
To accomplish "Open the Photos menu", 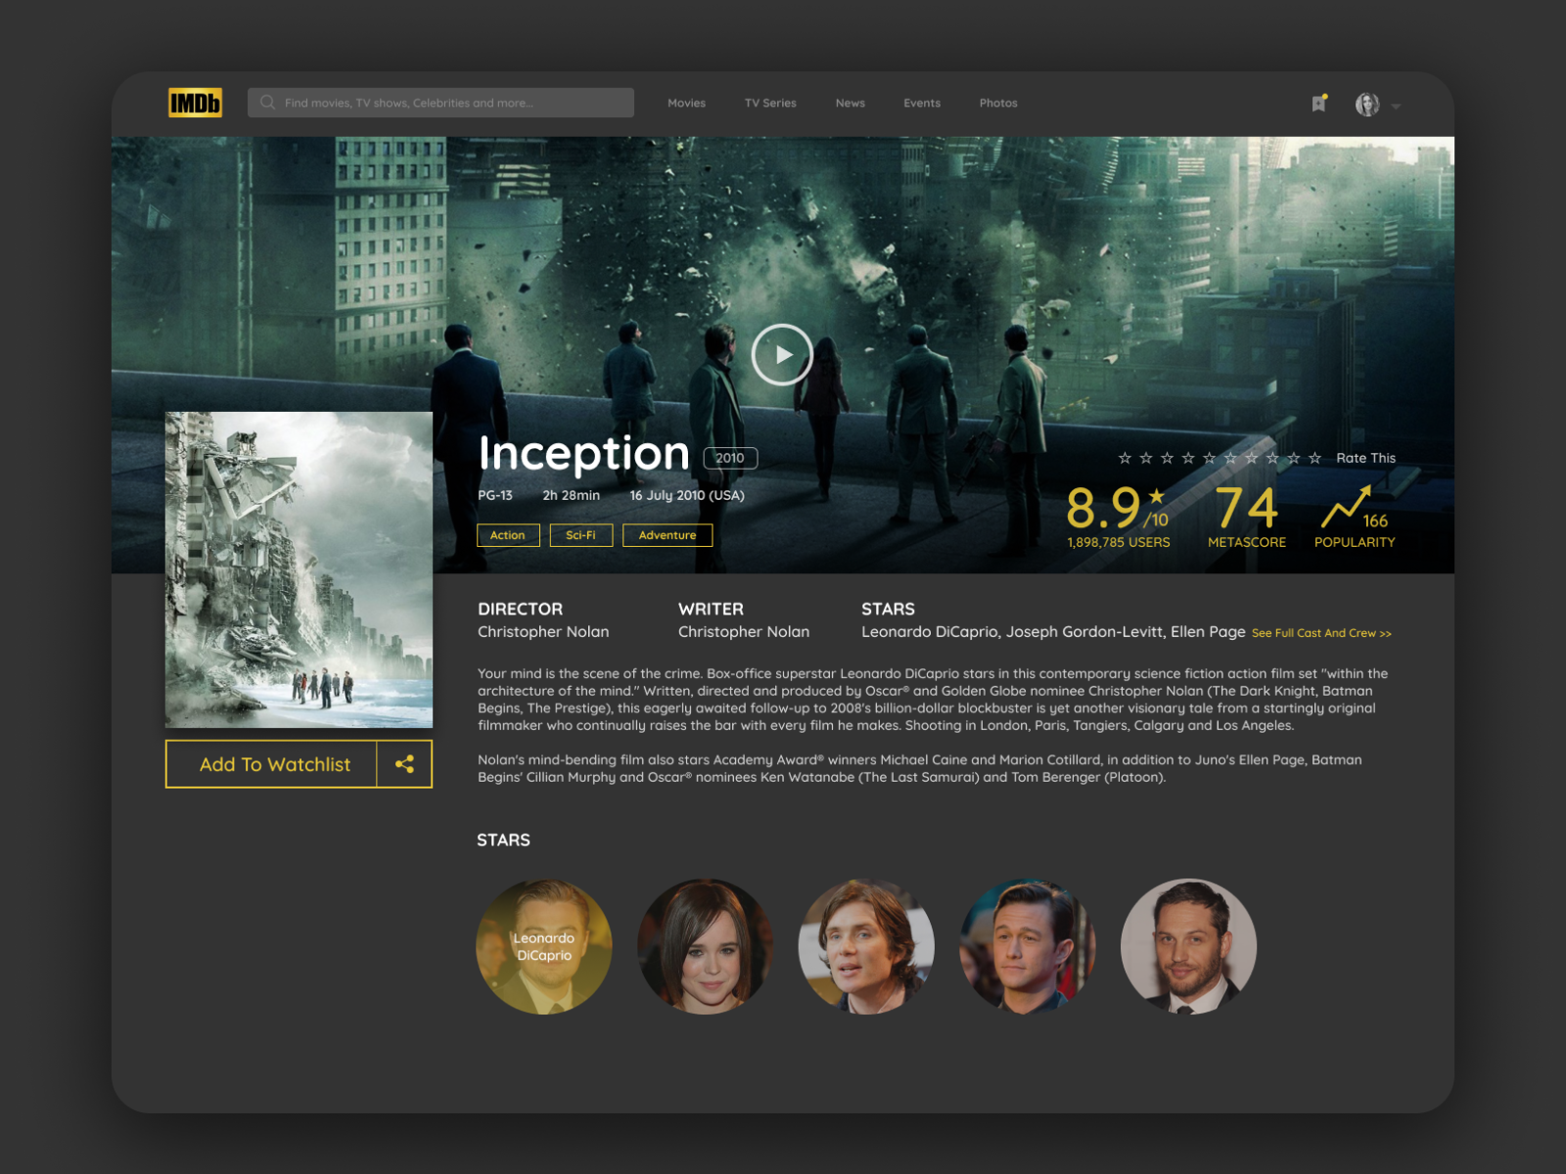I will (998, 103).
